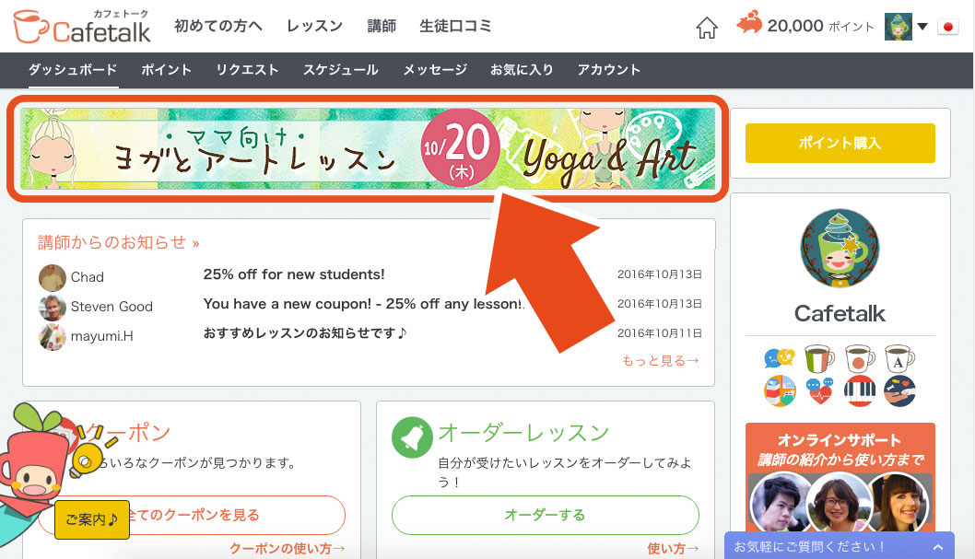Select the speech bubbles language icon
The image size is (975, 559).
coord(780,358)
